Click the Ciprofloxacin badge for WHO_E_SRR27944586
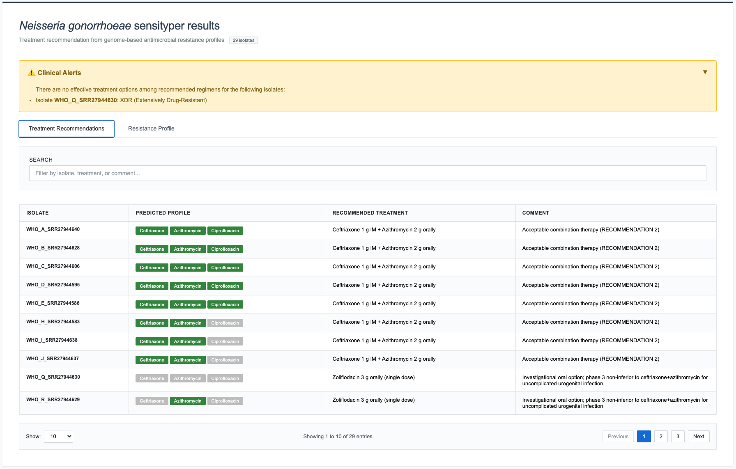Image resolution: width=736 pixels, height=469 pixels. 225,304
